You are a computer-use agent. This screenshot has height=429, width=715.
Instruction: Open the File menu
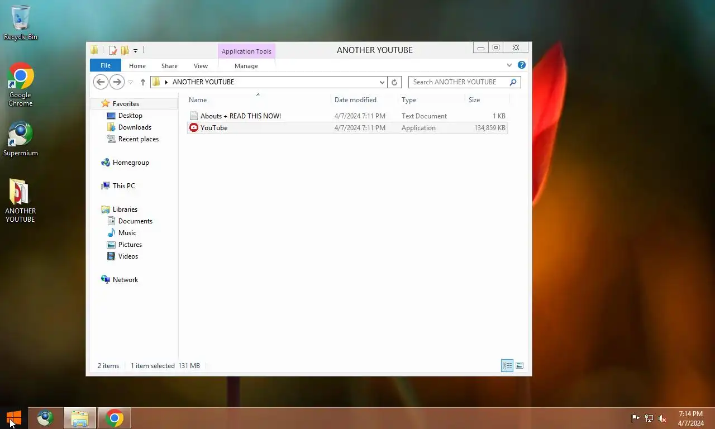106,65
